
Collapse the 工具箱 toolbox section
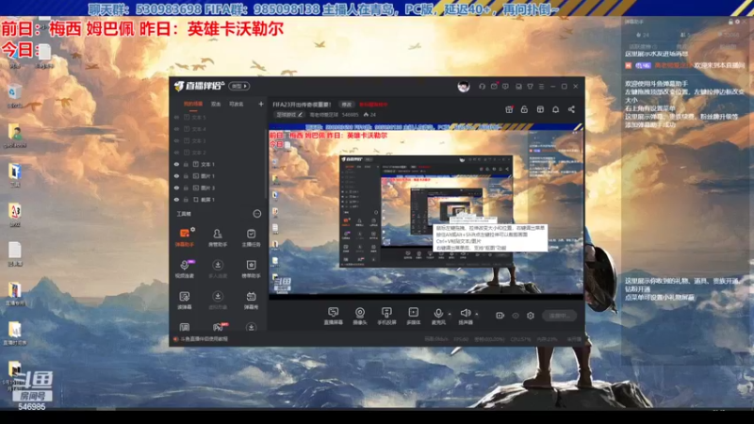(x=256, y=214)
